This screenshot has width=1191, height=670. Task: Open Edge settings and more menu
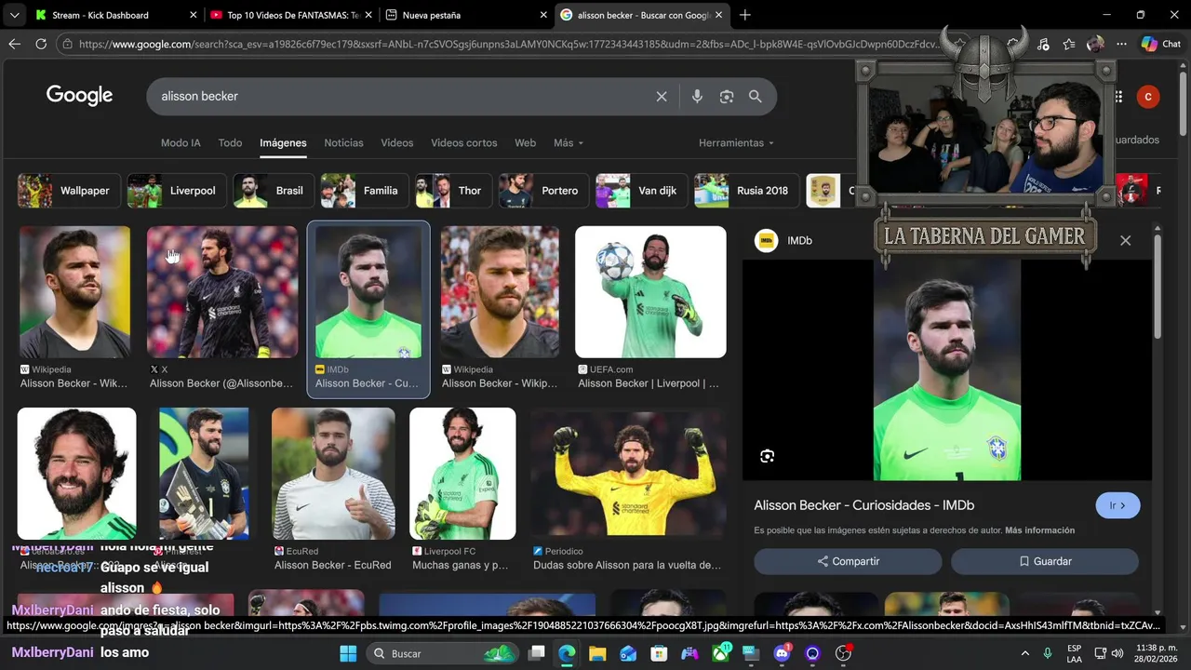(x=1122, y=44)
